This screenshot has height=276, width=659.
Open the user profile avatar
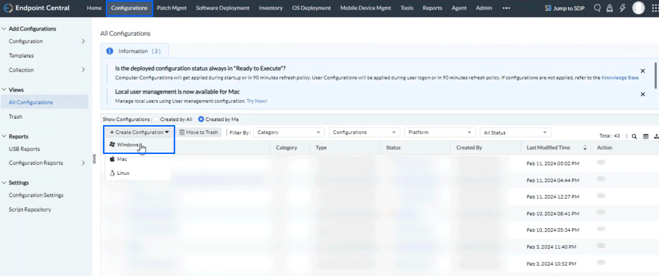click(x=638, y=8)
